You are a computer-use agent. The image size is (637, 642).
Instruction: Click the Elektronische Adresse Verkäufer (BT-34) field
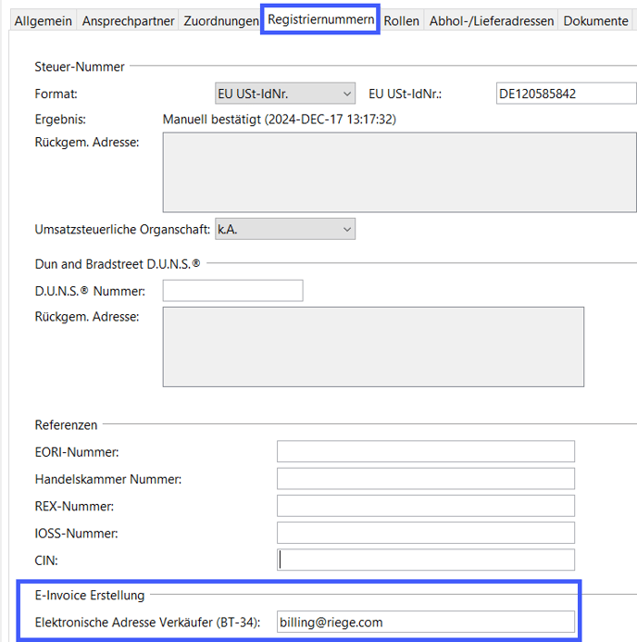(426, 622)
